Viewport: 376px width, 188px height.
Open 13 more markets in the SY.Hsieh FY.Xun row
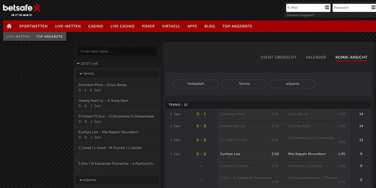(x=361, y=140)
